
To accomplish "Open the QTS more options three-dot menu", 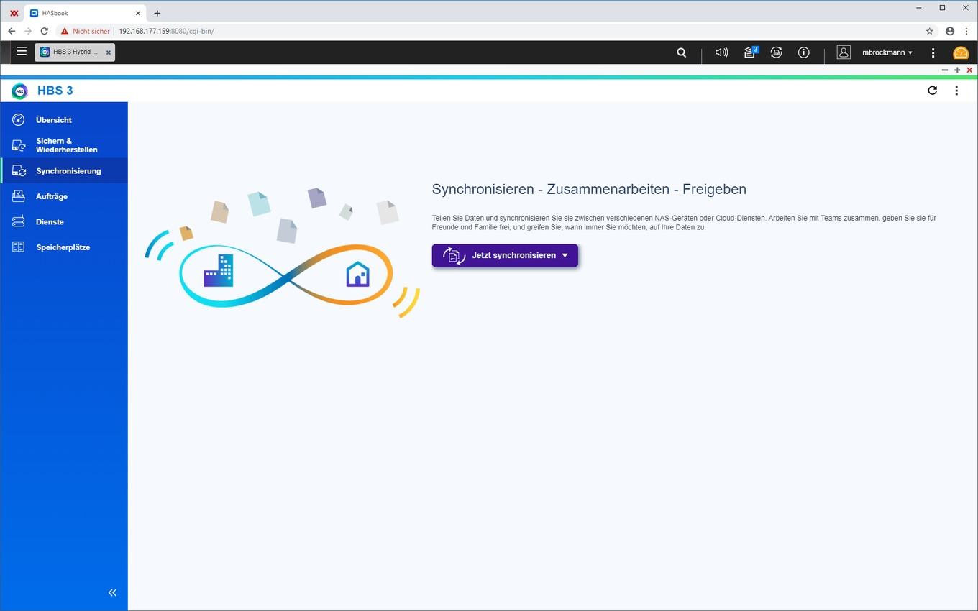I will pyautogui.click(x=933, y=52).
